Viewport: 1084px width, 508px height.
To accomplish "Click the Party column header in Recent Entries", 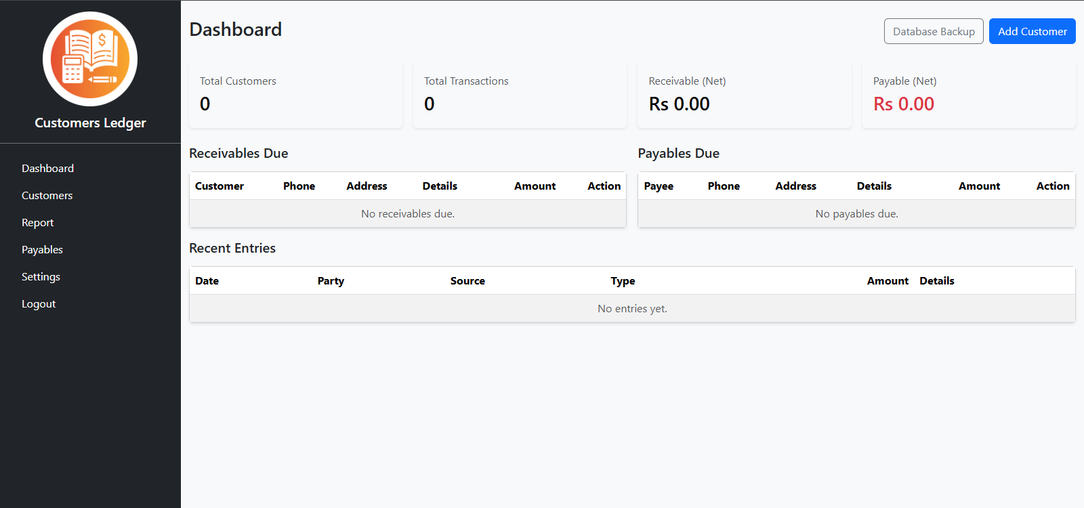I will [331, 280].
